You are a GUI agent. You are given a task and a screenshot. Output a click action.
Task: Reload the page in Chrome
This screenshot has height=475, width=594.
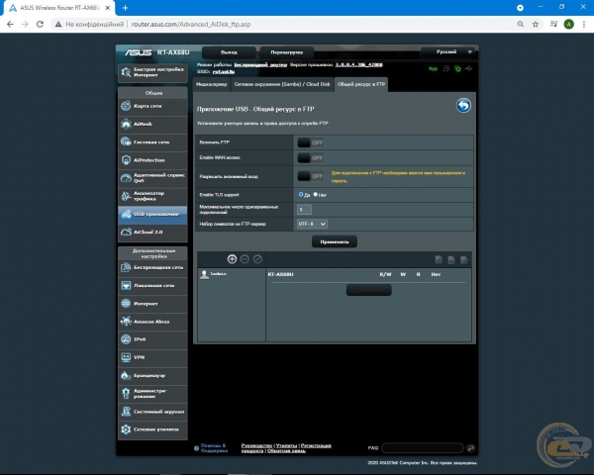coord(40,24)
